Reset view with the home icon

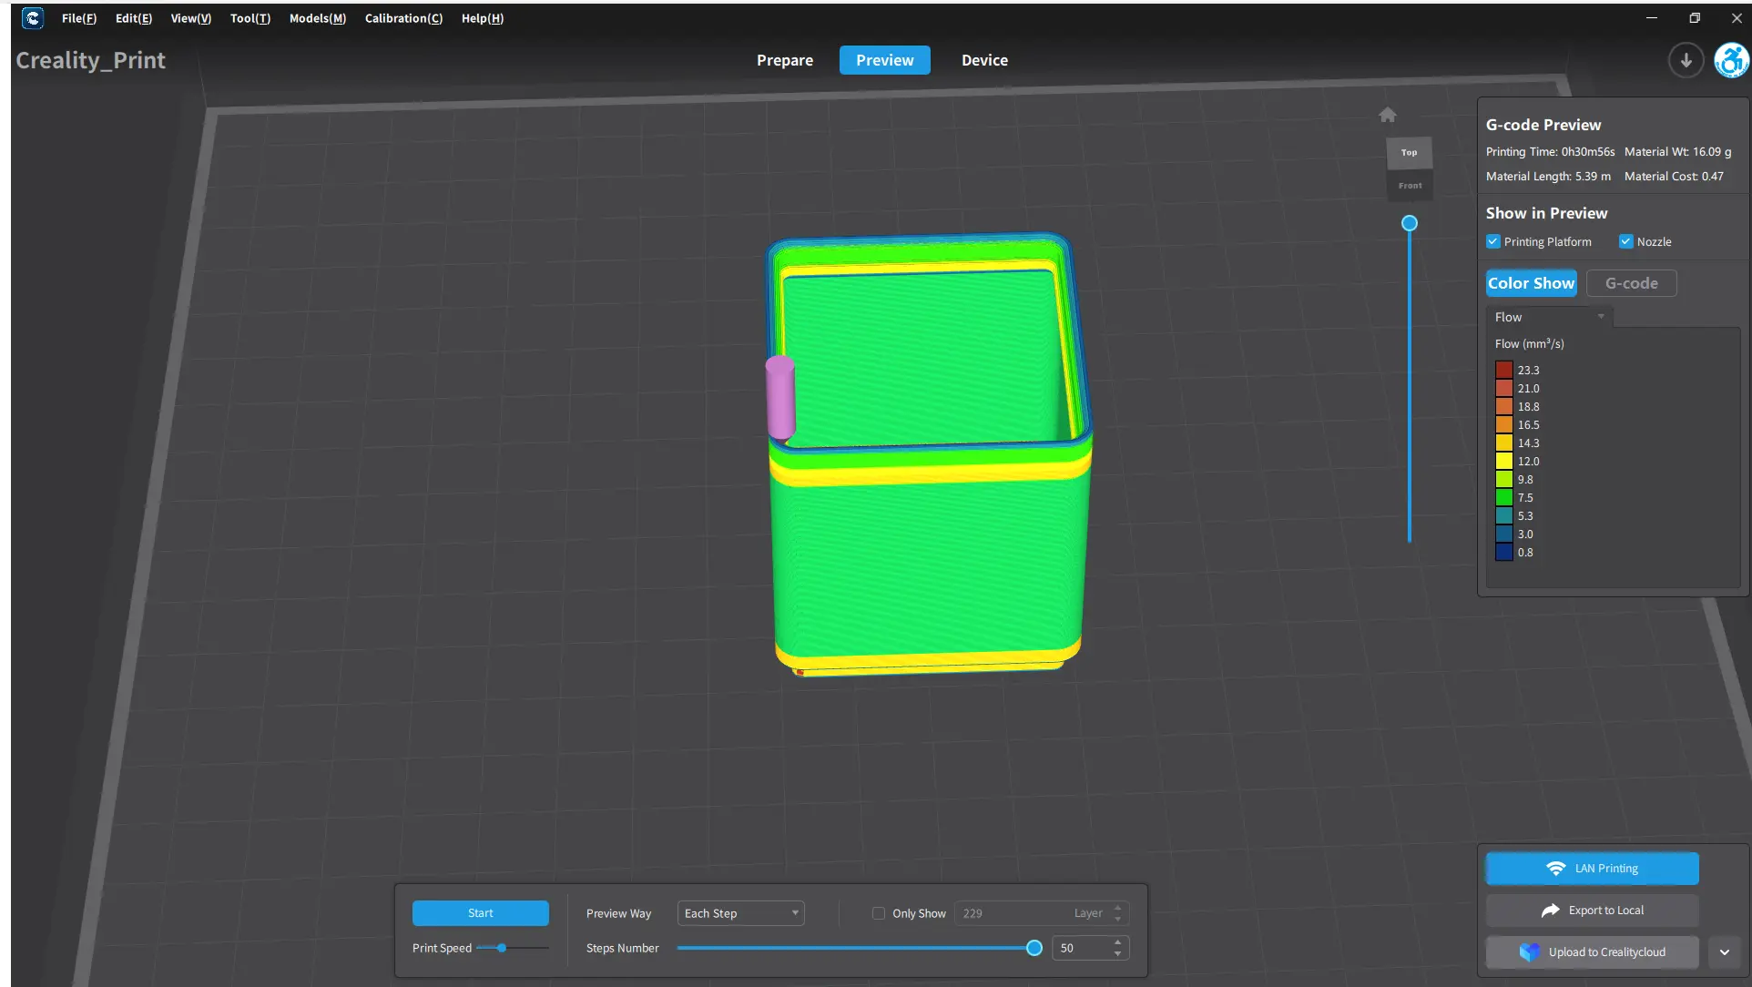coord(1387,115)
